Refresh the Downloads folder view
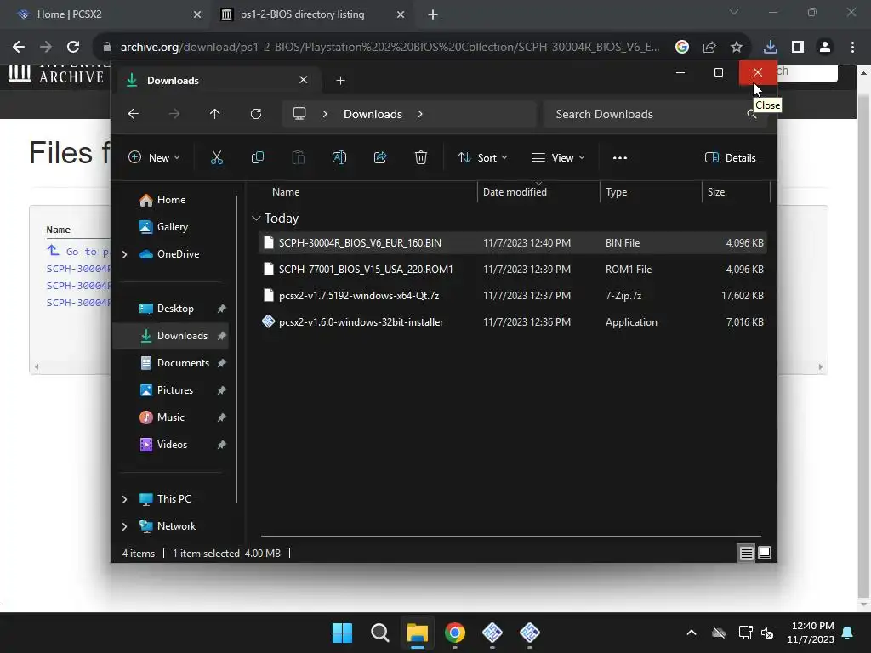This screenshot has width=871, height=653. click(x=256, y=114)
